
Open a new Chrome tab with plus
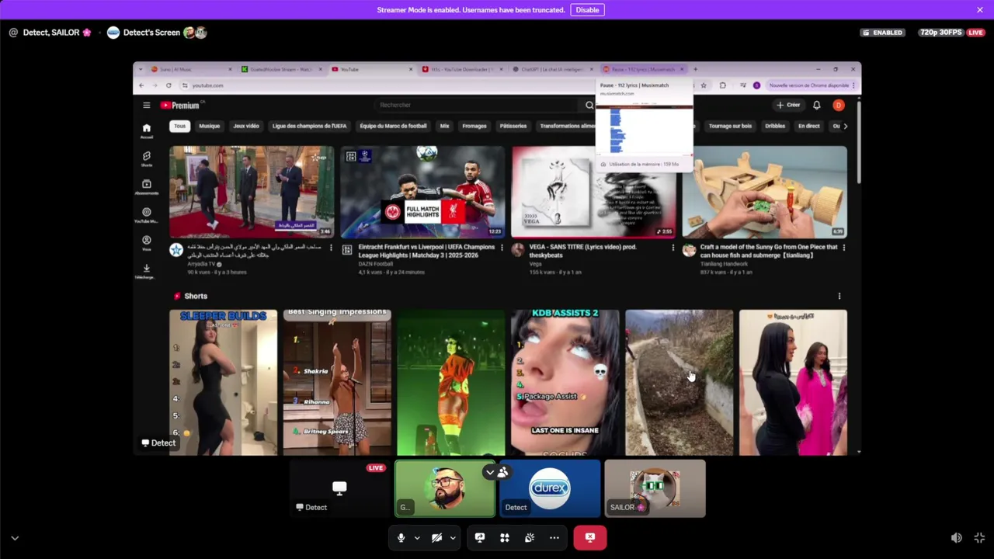click(x=695, y=69)
